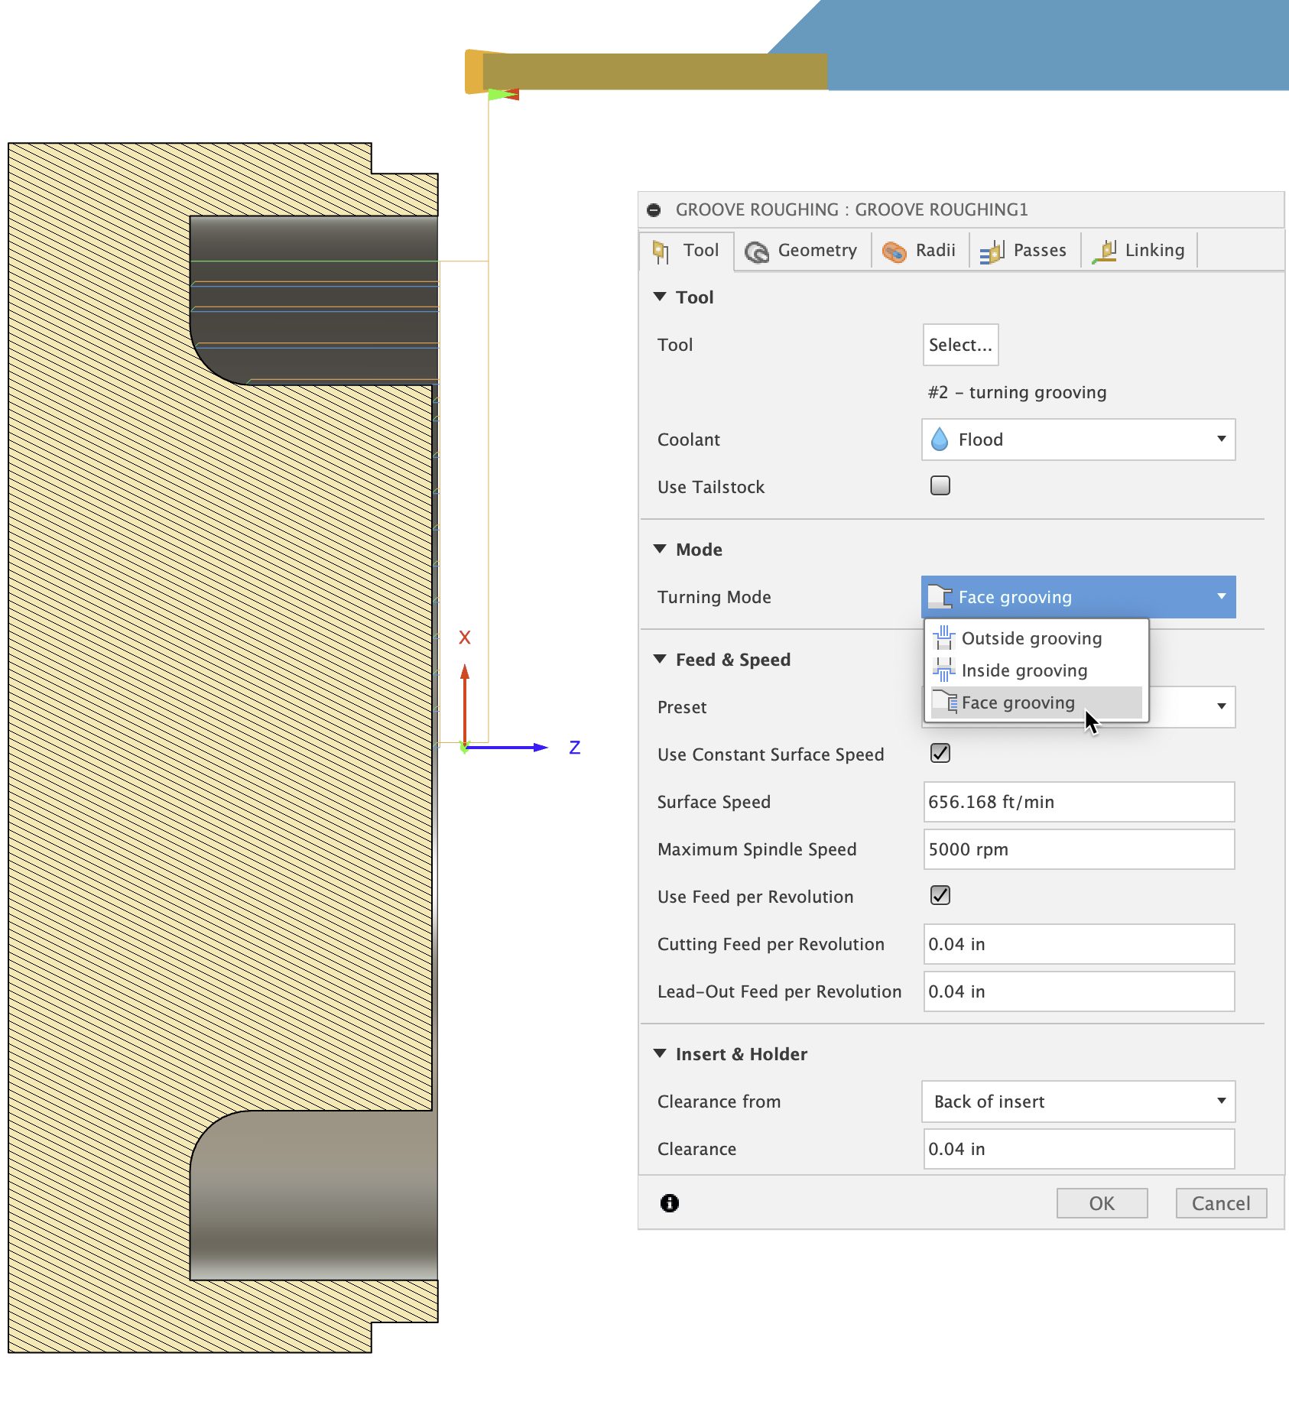
Task: Disable Use Constant Surface Speed
Action: (x=939, y=753)
